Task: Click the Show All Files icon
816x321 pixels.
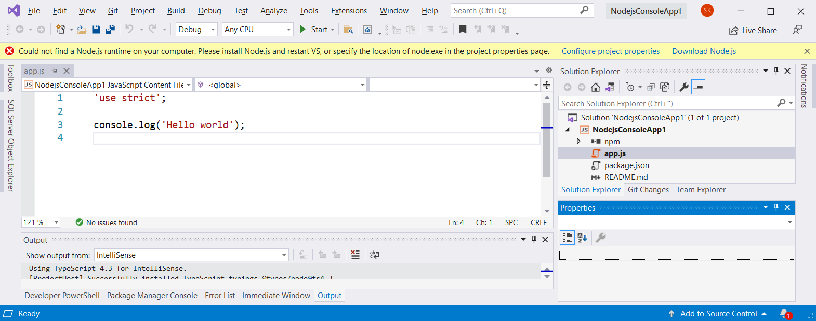Action: pyautogui.click(x=665, y=87)
